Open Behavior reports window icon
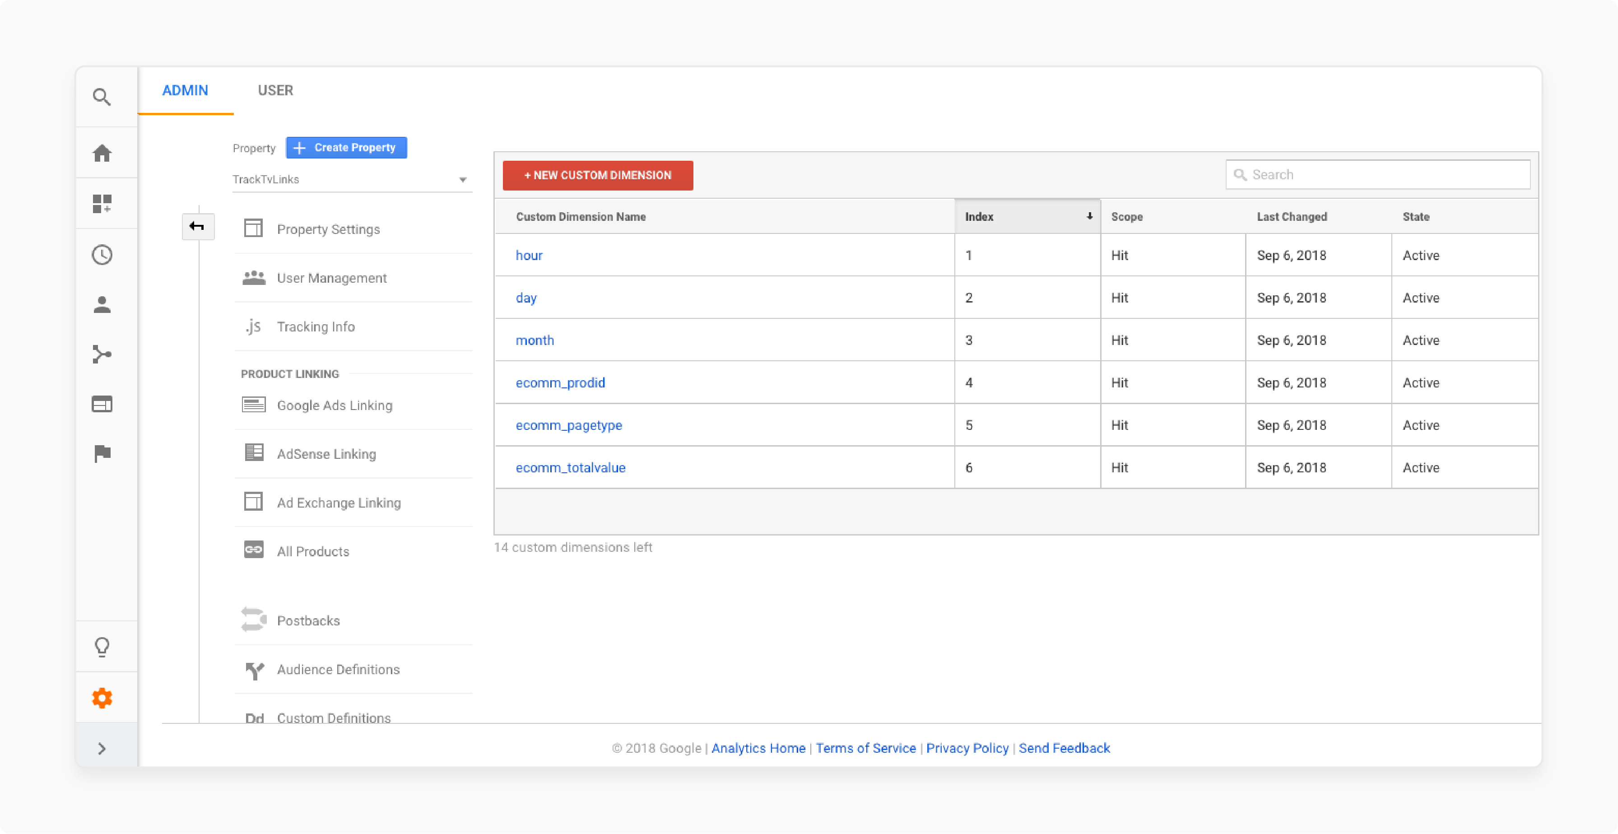The image size is (1618, 834). tap(102, 404)
